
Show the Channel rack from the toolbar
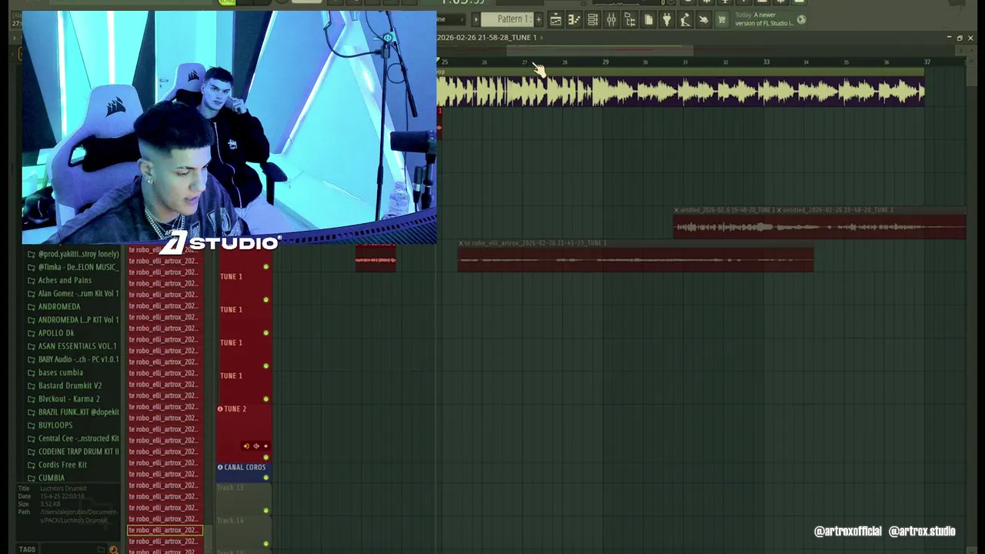[x=593, y=20]
